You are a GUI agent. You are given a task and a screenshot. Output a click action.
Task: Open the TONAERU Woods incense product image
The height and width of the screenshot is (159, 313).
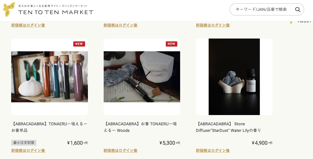click(x=142, y=77)
